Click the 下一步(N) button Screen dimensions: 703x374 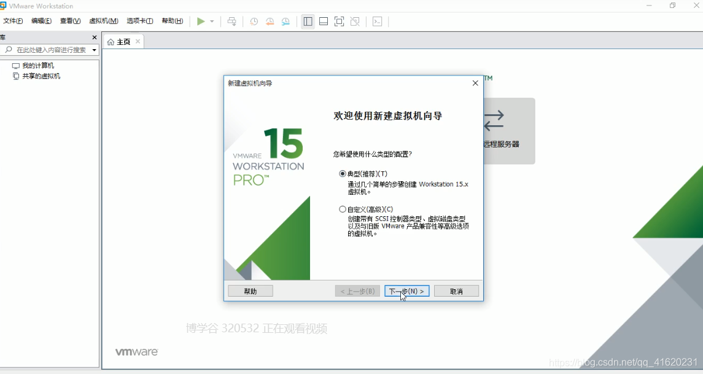[406, 291]
